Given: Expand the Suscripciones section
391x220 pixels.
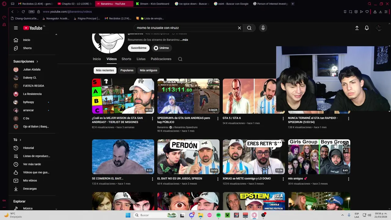Looking at the screenshot, I should (x=26, y=61).
